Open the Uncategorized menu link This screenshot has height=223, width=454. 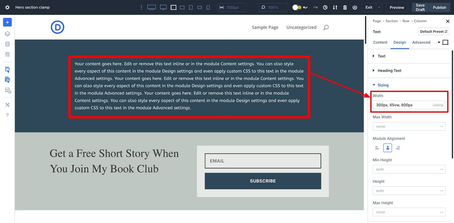(301, 27)
